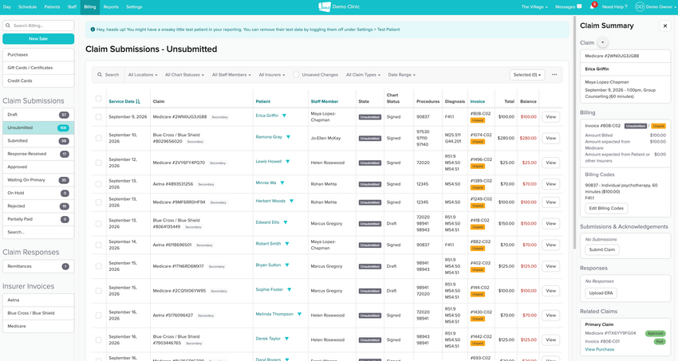Select Waiting On Primary in sidebar

click(38, 180)
